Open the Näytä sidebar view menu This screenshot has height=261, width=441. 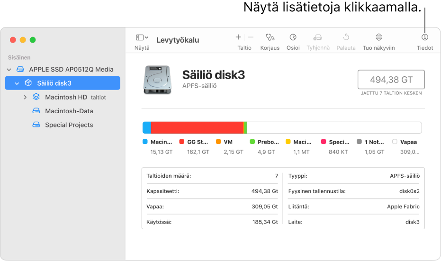(142, 37)
